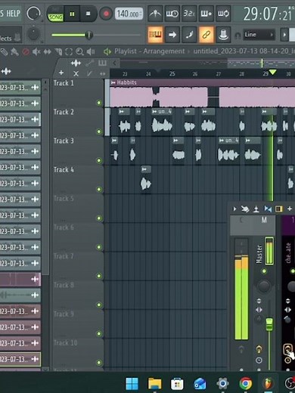Enable wait for input to start playing
Image resolution: width=295 pixels, height=393 pixels.
click(172, 14)
